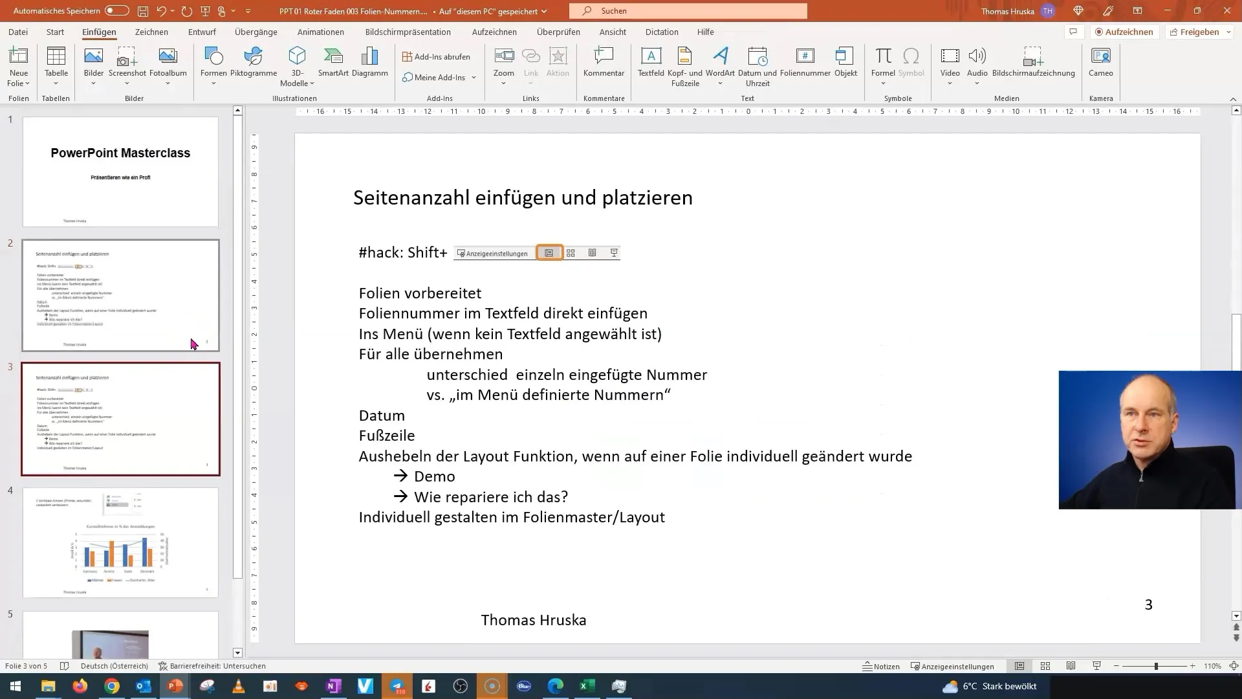Screen dimensions: 1242x699
Task: Open the Bilder picture insert tool
Action: (94, 66)
